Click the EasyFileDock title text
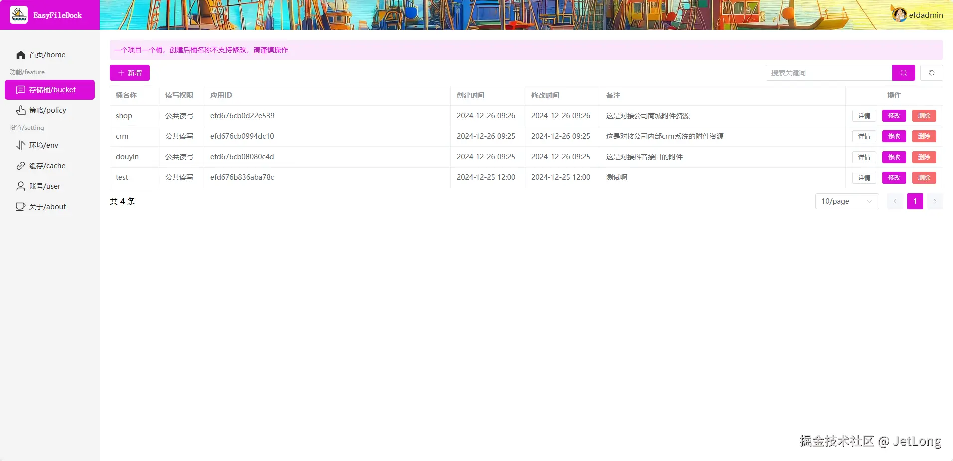The image size is (953, 461). [x=58, y=15]
